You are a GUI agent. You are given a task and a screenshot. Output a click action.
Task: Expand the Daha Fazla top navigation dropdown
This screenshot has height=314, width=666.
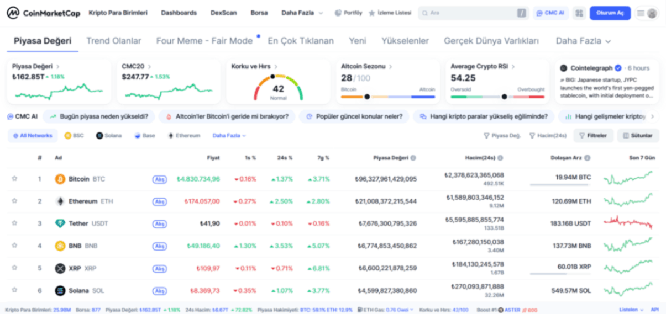(x=302, y=13)
